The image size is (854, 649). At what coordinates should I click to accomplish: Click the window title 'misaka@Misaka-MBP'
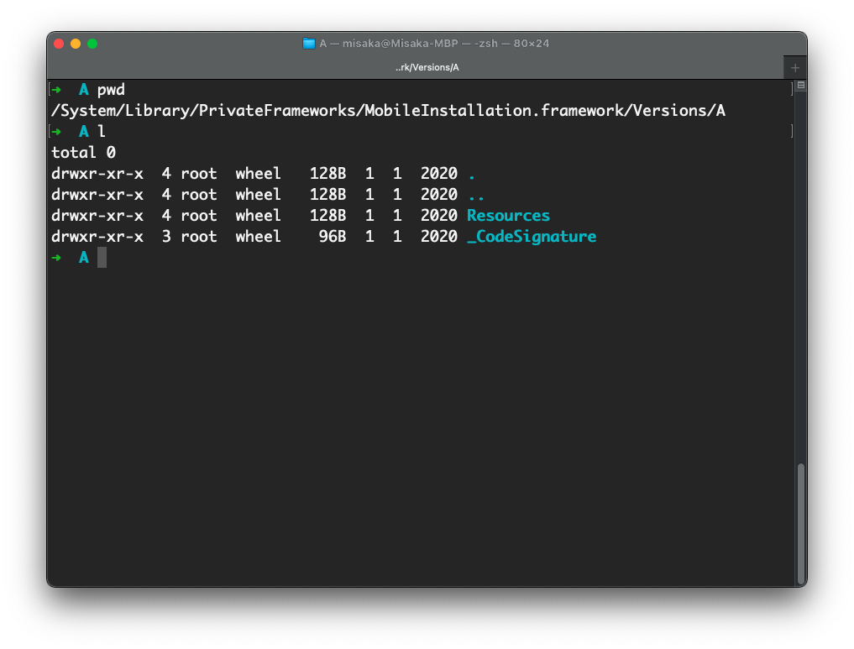[x=401, y=44]
